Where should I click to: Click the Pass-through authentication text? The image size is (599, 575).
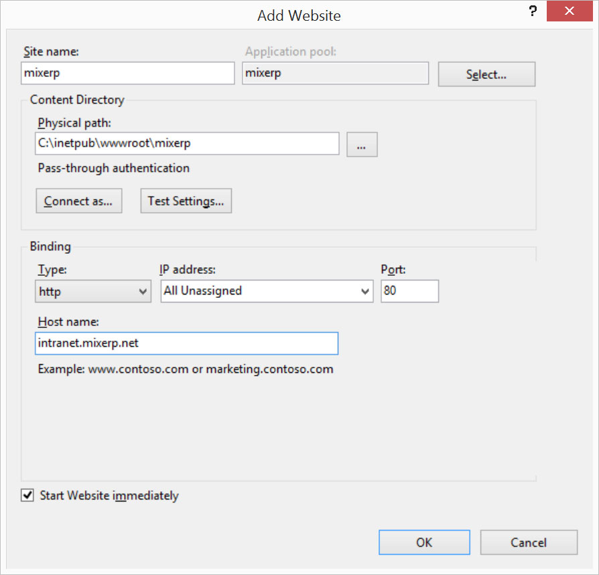pyautogui.click(x=113, y=168)
